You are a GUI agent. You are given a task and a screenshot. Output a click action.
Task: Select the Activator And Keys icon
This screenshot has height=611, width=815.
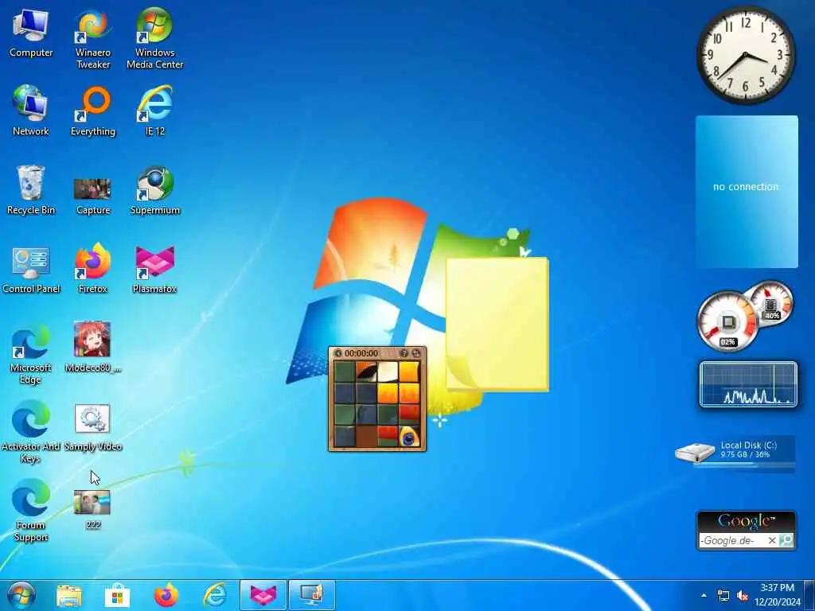click(31, 431)
